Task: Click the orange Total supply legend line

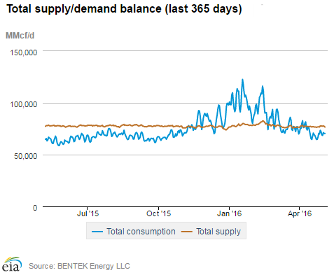Action: 187,232
